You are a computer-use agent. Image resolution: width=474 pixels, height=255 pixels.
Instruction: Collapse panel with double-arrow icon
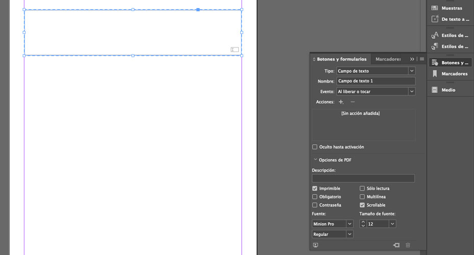(412, 59)
